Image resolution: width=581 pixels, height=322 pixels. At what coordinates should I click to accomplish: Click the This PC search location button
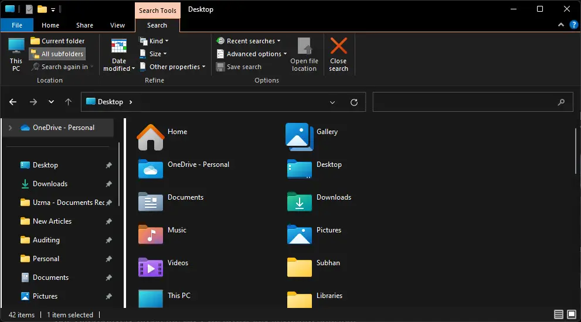[x=16, y=54]
